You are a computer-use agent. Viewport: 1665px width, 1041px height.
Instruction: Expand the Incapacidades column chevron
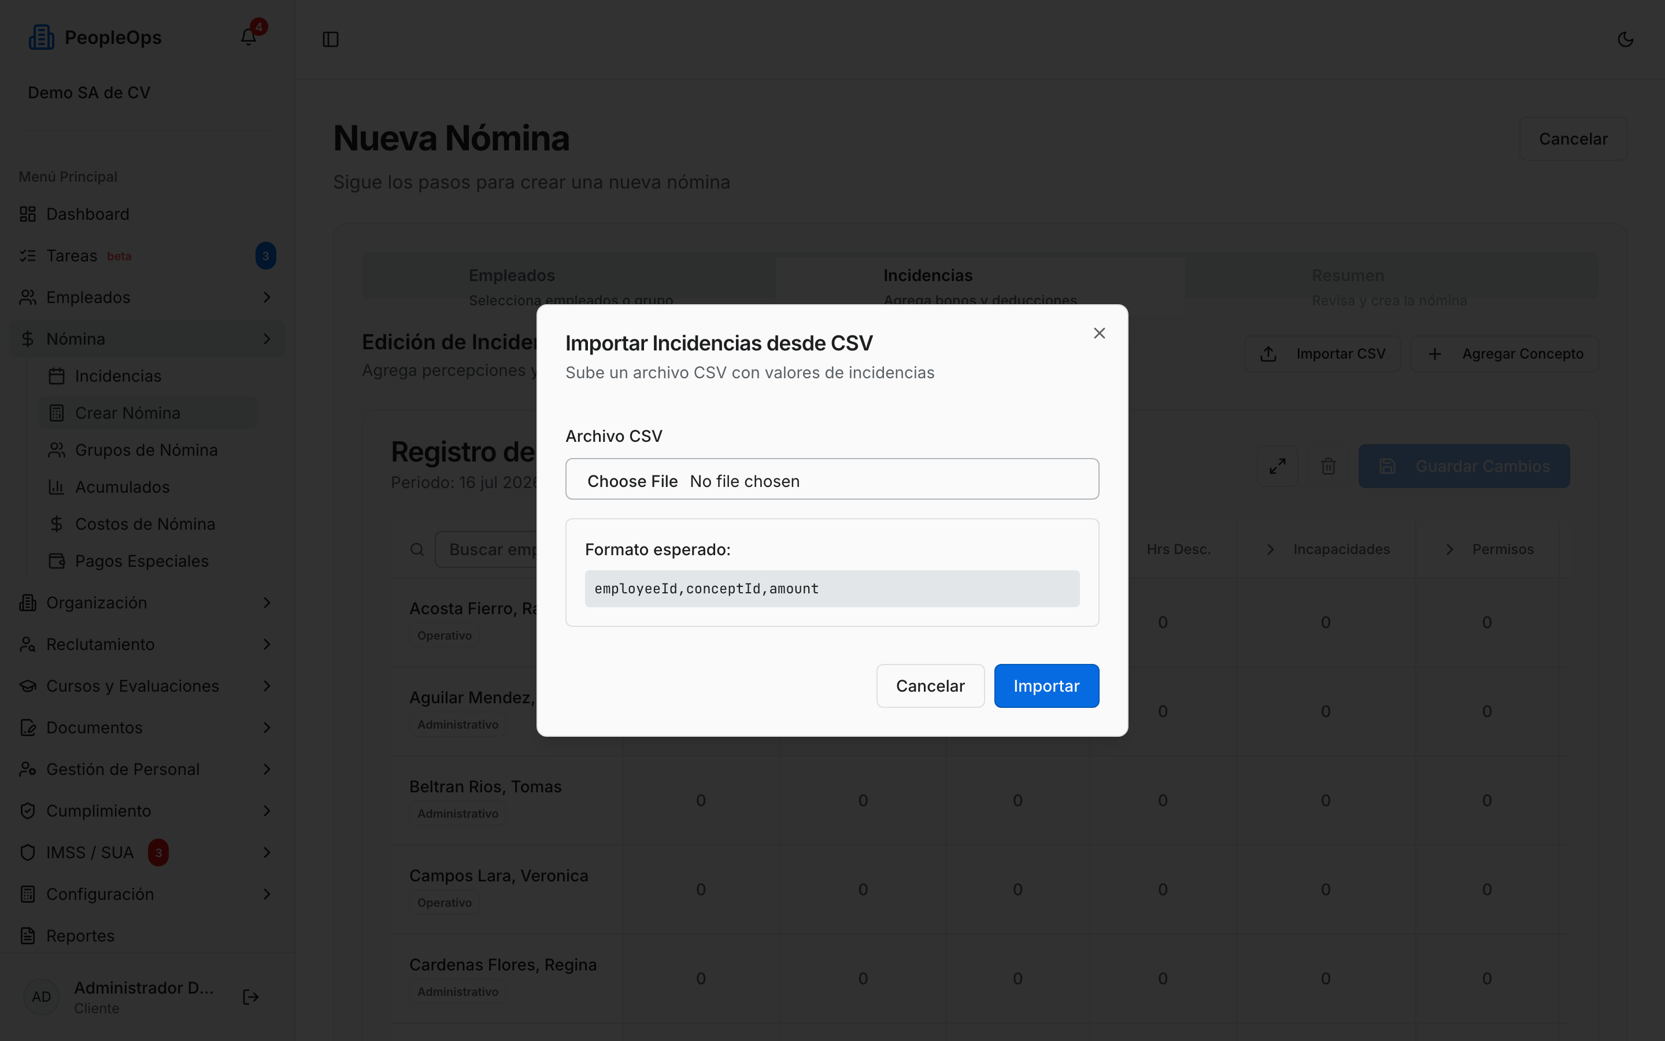1270,549
